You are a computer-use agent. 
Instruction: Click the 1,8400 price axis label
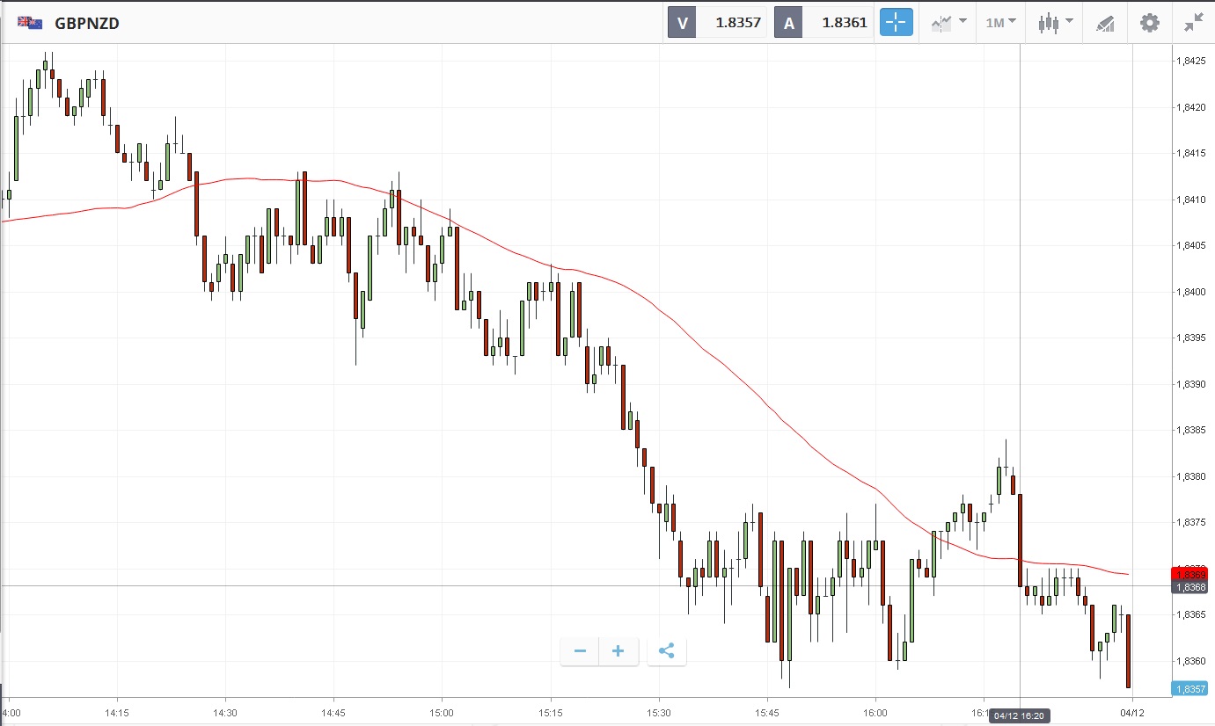1190,292
